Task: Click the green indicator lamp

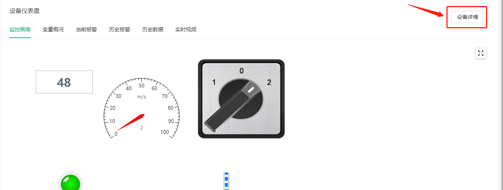Action: click(x=70, y=182)
